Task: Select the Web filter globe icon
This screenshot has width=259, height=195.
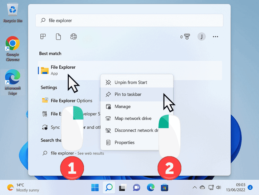Action: (74, 36)
